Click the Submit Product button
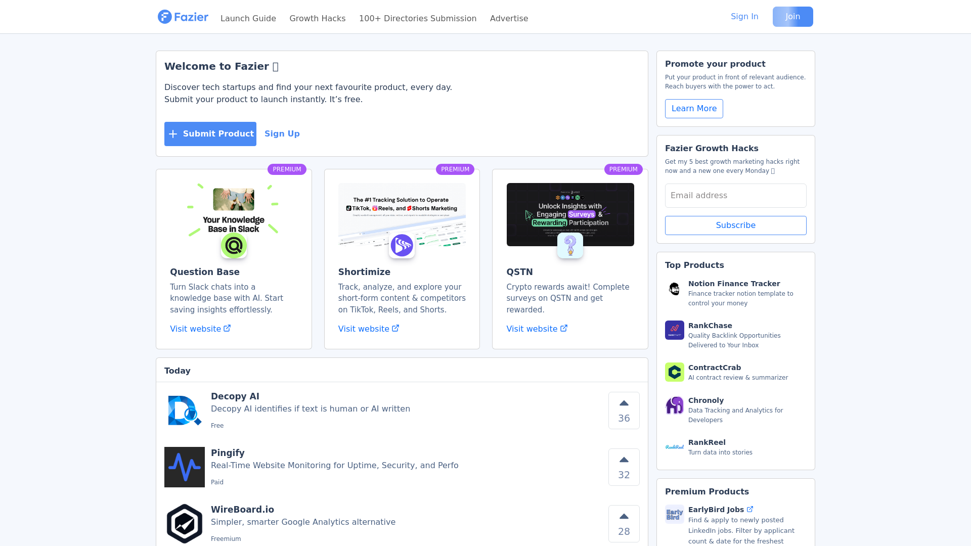971x546 pixels. [210, 134]
